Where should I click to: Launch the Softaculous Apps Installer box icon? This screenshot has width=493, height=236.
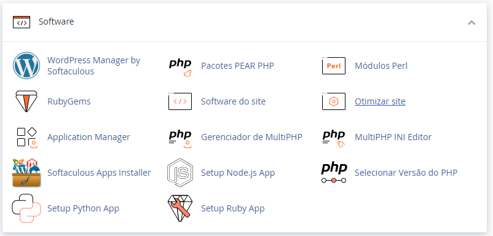pyautogui.click(x=26, y=173)
